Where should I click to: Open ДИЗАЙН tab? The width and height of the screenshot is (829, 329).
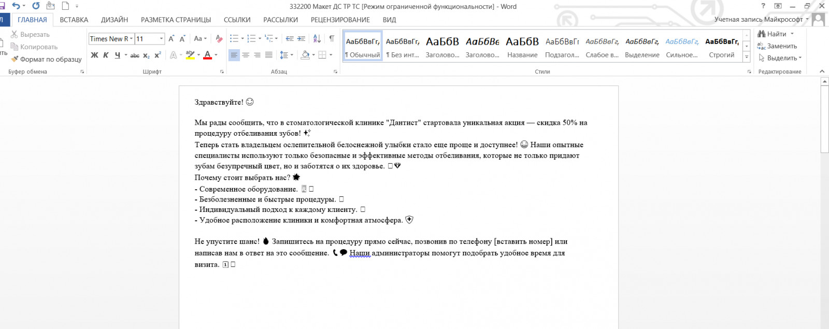pyautogui.click(x=115, y=20)
